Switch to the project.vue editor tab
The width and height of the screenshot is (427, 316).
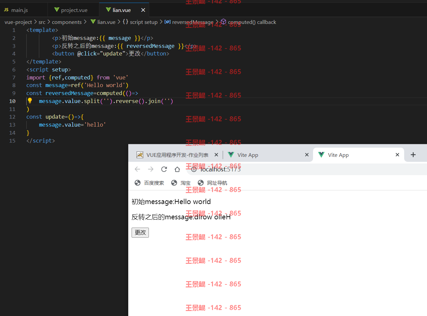(73, 10)
